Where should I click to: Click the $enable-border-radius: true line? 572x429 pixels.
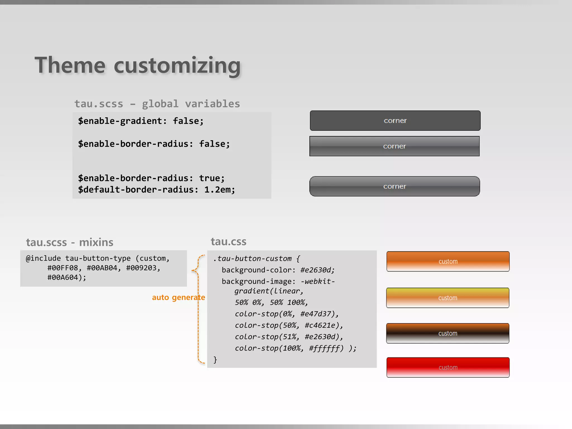[151, 178]
